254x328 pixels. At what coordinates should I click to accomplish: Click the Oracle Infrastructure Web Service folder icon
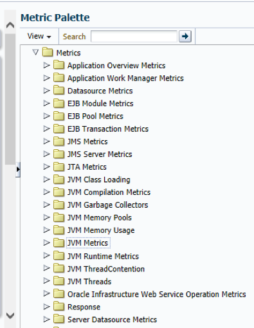59,293
